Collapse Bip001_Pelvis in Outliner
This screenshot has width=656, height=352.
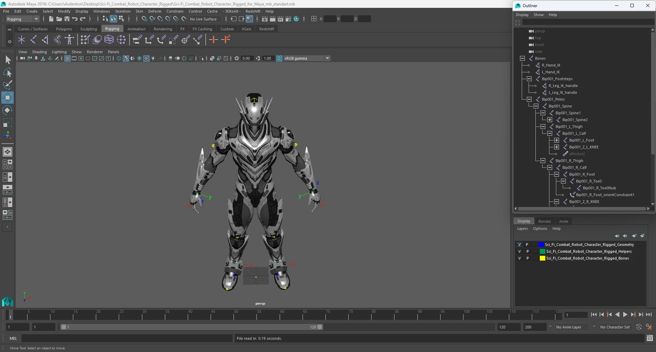[x=529, y=99]
